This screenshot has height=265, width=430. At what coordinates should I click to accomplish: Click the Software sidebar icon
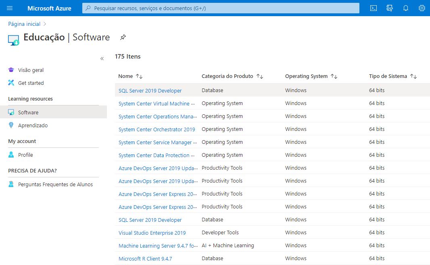coord(11,112)
